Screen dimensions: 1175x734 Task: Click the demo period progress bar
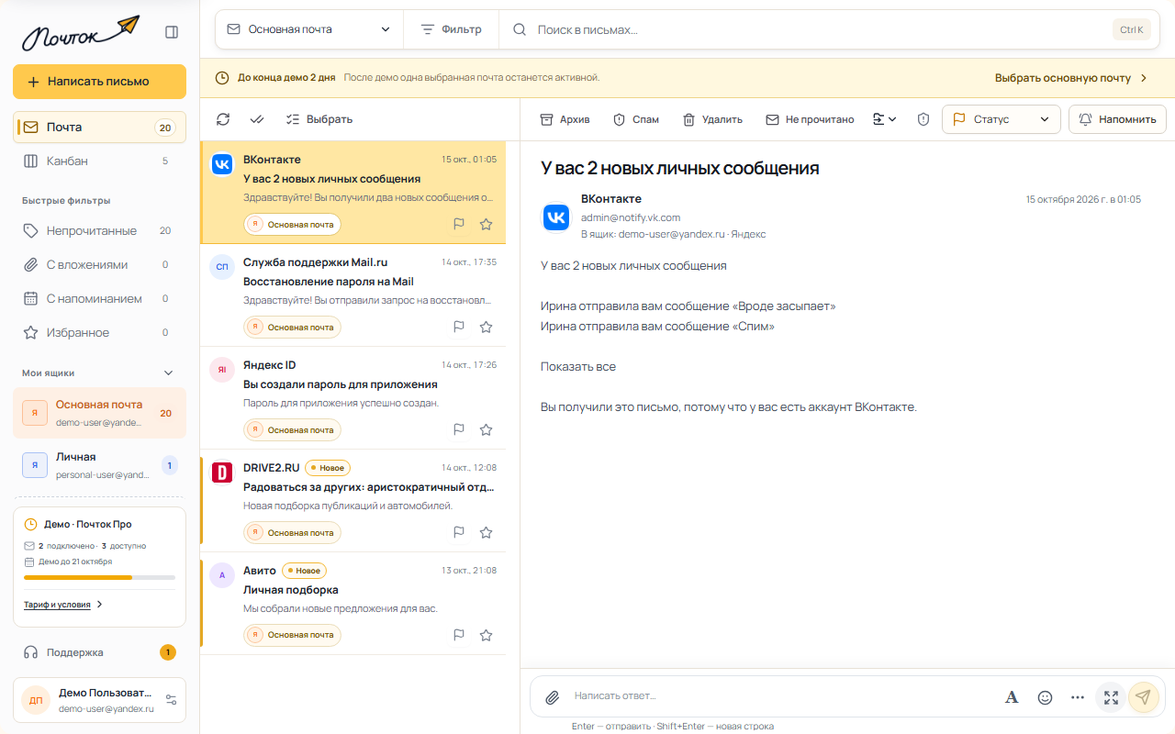tap(99, 577)
